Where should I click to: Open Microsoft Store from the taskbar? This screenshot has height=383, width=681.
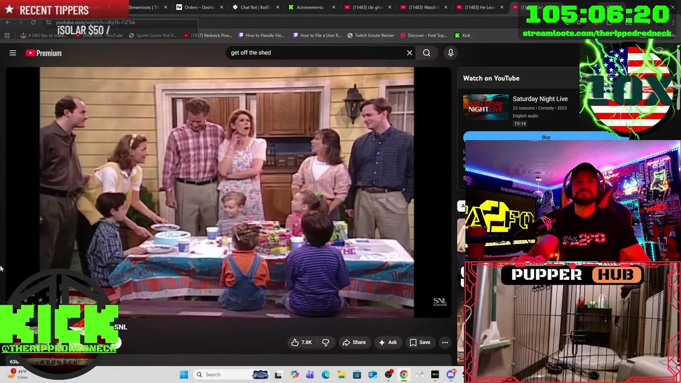click(357, 374)
